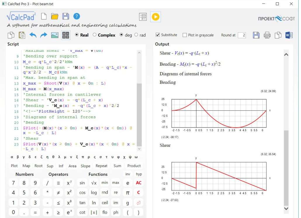Viewport: 301px width, 218px height.
Task: Enable Plot in grayscale option
Action: coord(185,35)
